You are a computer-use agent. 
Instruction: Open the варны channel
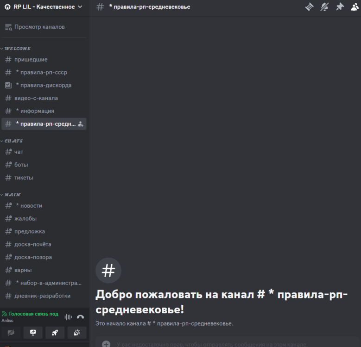(44, 270)
